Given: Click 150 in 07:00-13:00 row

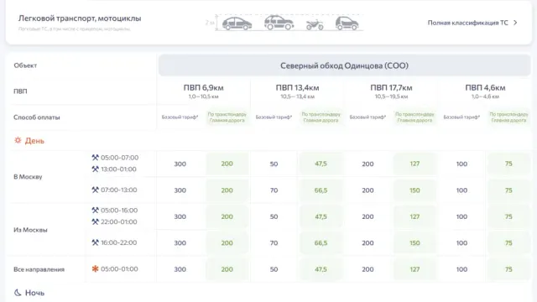Looking at the screenshot, I should pyautogui.click(x=414, y=190).
